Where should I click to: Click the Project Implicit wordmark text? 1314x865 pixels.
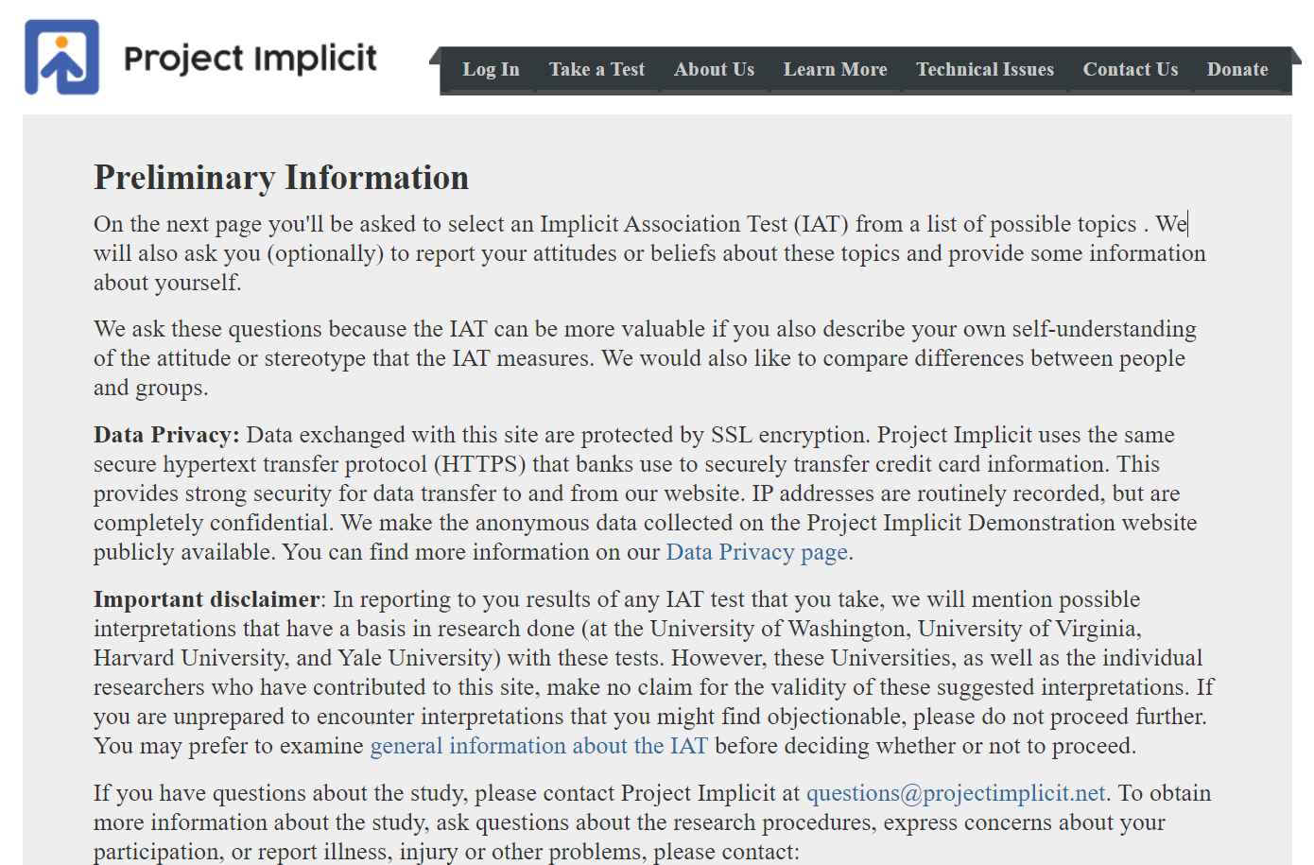pyautogui.click(x=251, y=59)
